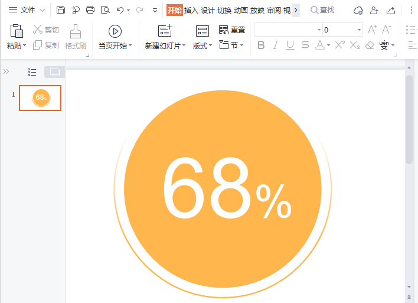Open the 文件 menu button

point(27,10)
